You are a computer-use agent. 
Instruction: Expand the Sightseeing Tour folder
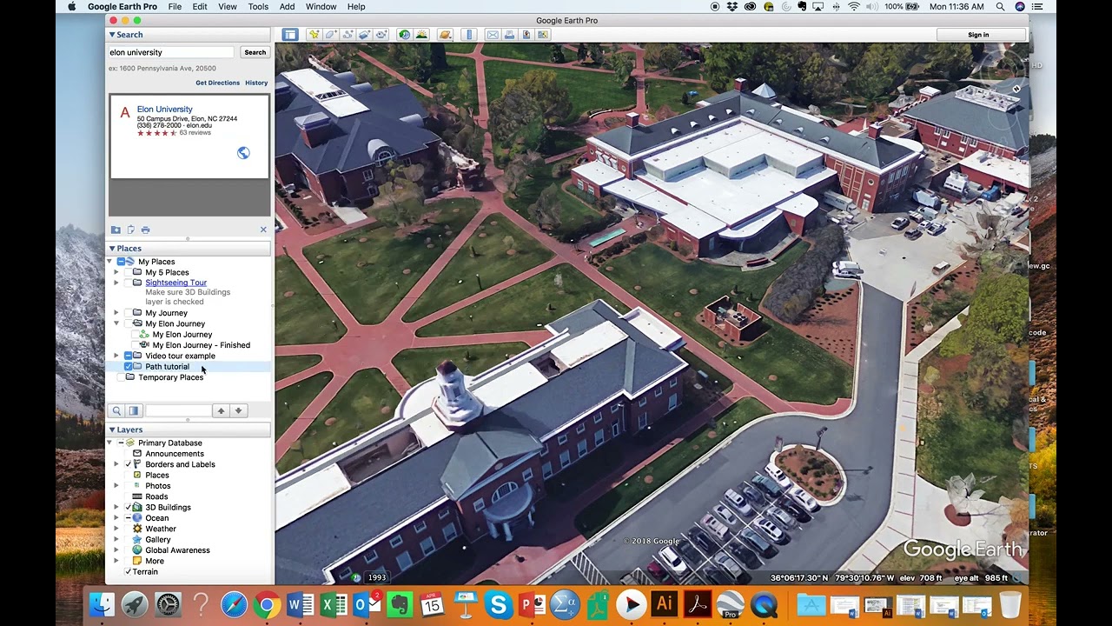pyautogui.click(x=116, y=283)
